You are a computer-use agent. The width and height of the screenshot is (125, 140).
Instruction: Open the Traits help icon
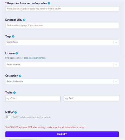[15, 93]
